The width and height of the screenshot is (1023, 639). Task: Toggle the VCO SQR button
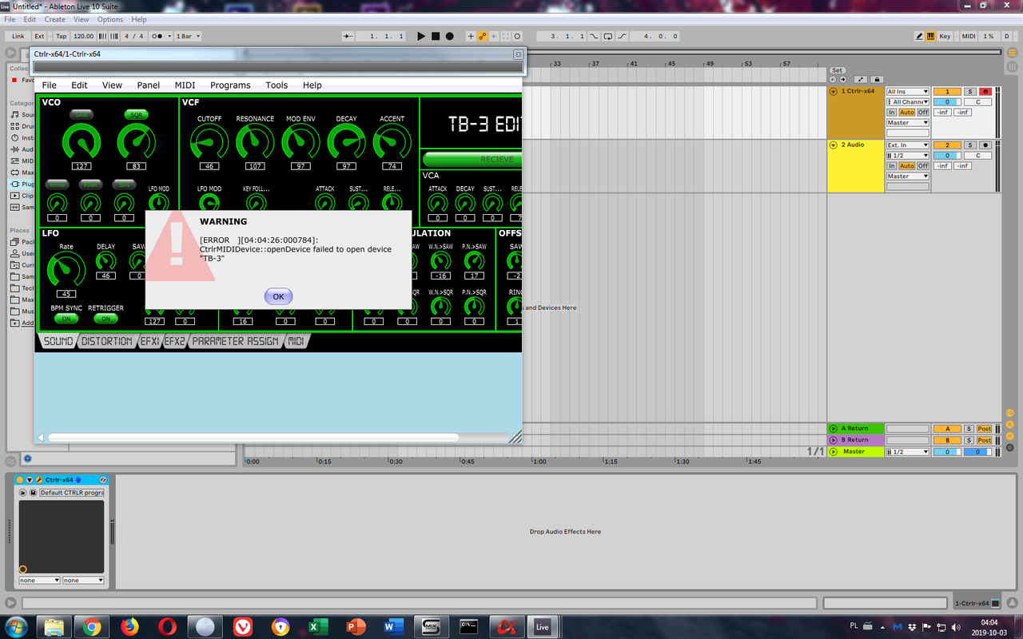[x=137, y=115]
